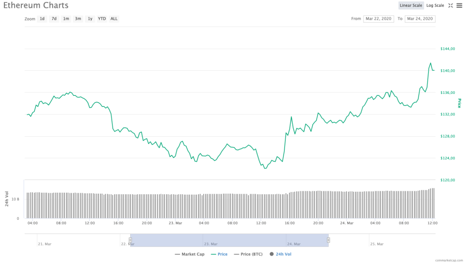The image size is (466, 263).
Task: Set zoom to ALL
Action: (114, 19)
